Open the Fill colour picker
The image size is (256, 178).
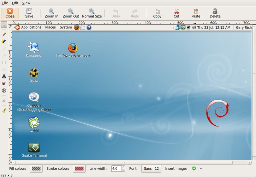tap(36, 168)
